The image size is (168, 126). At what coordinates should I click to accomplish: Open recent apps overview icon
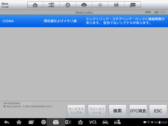click(31, 122)
